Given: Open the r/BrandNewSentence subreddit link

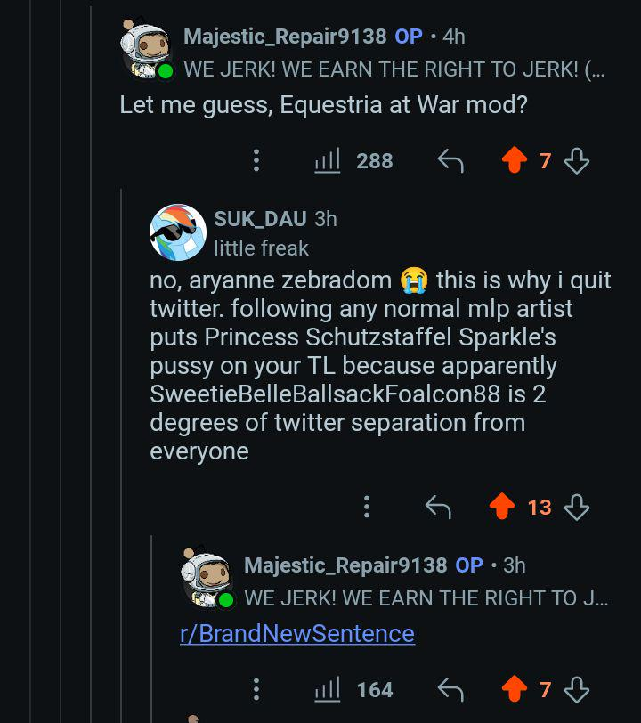Looking at the screenshot, I should (x=297, y=634).
